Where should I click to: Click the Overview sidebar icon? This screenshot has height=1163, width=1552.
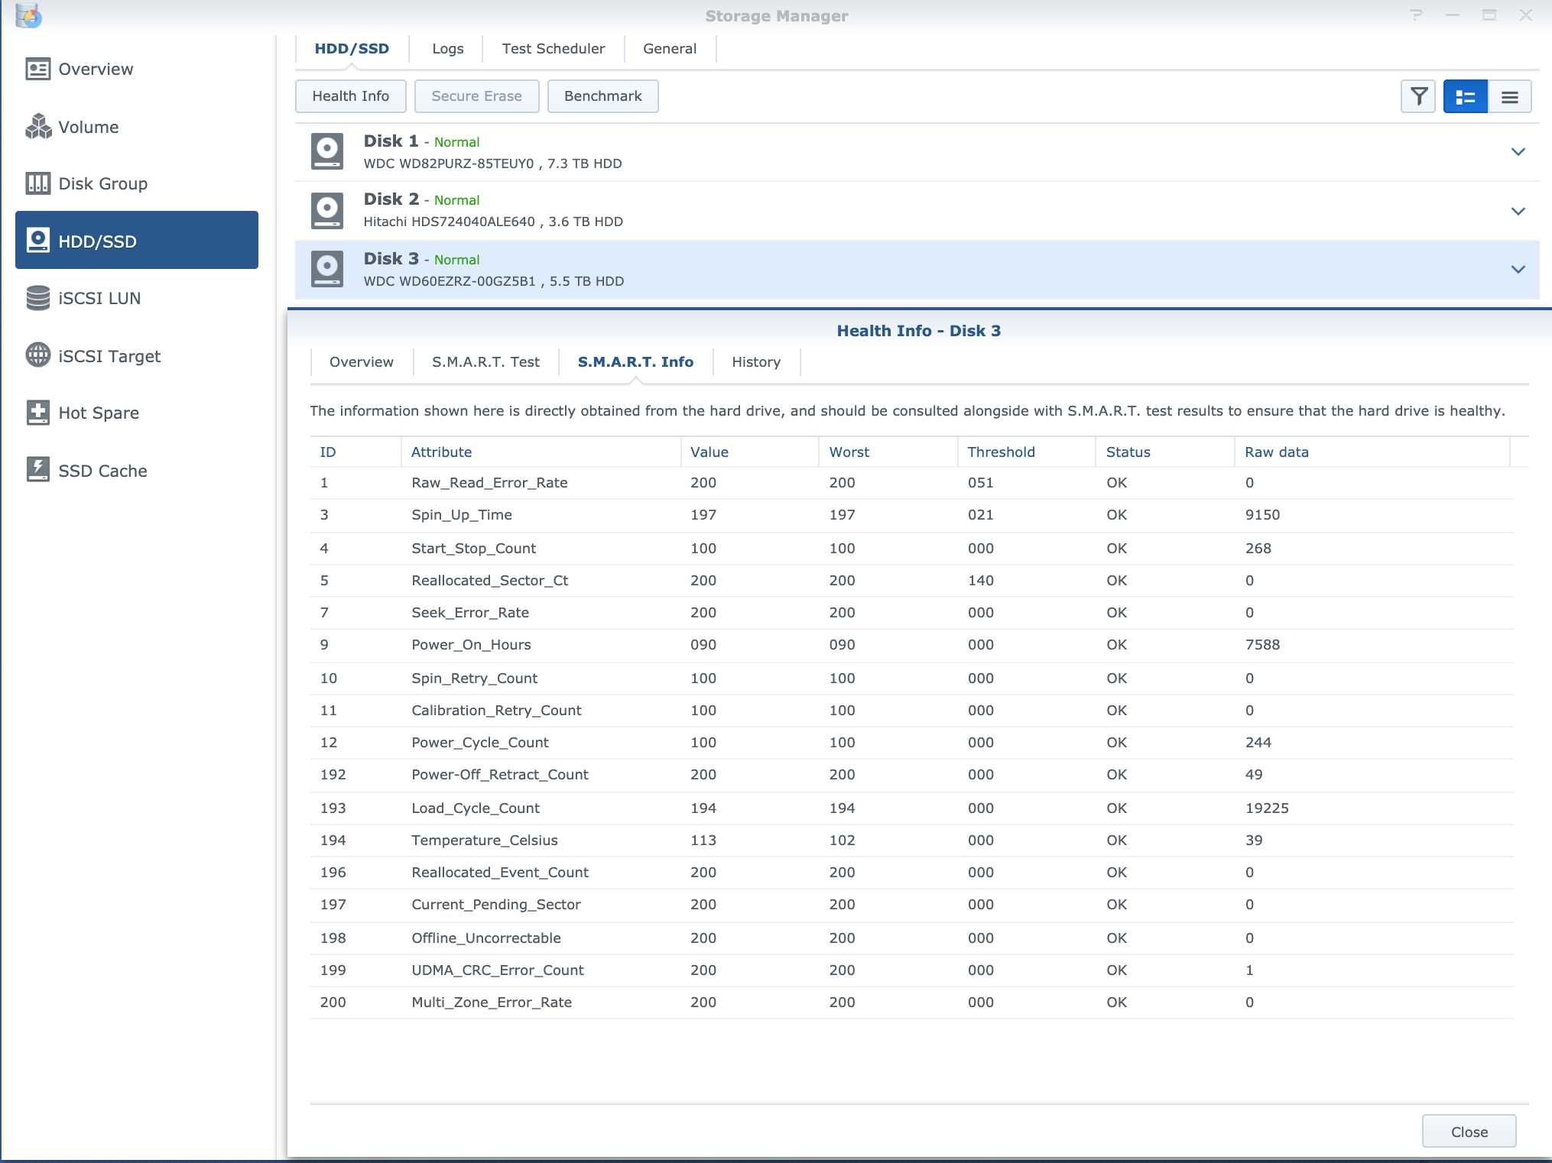pos(37,70)
